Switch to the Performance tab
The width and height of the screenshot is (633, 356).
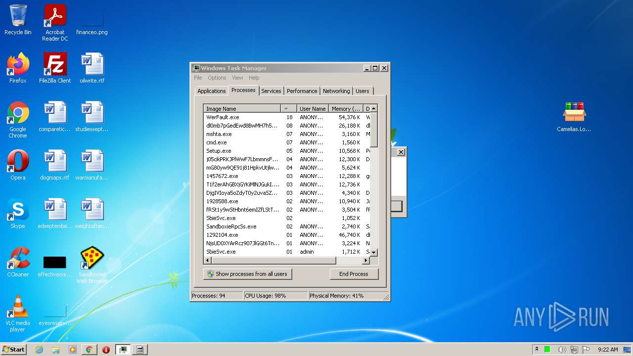[302, 91]
